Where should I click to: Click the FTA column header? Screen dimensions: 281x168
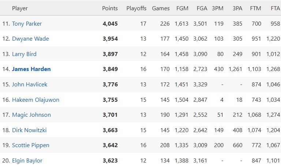coord(275,8)
